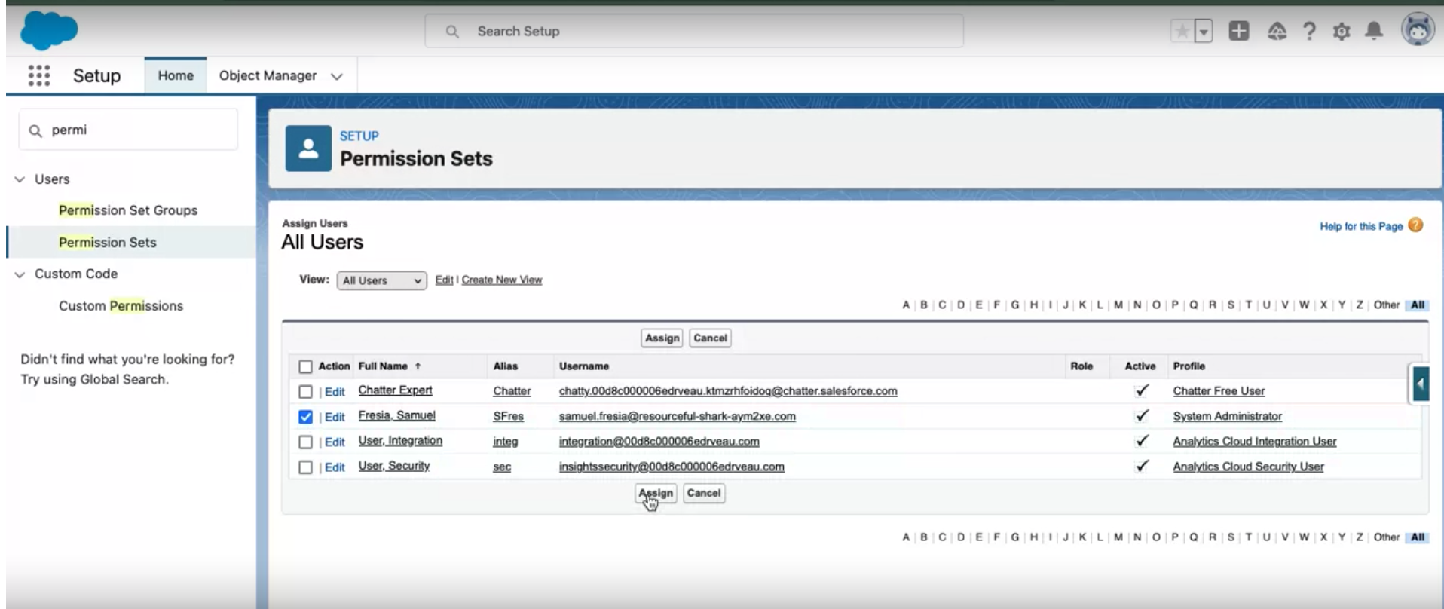Uncheck the Fresia, Samuel row checkbox
Viewport: 1444px width, 609px height.
coord(305,417)
